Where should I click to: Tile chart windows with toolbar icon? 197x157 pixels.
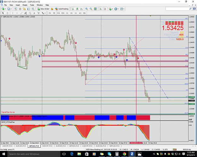click(96, 9)
